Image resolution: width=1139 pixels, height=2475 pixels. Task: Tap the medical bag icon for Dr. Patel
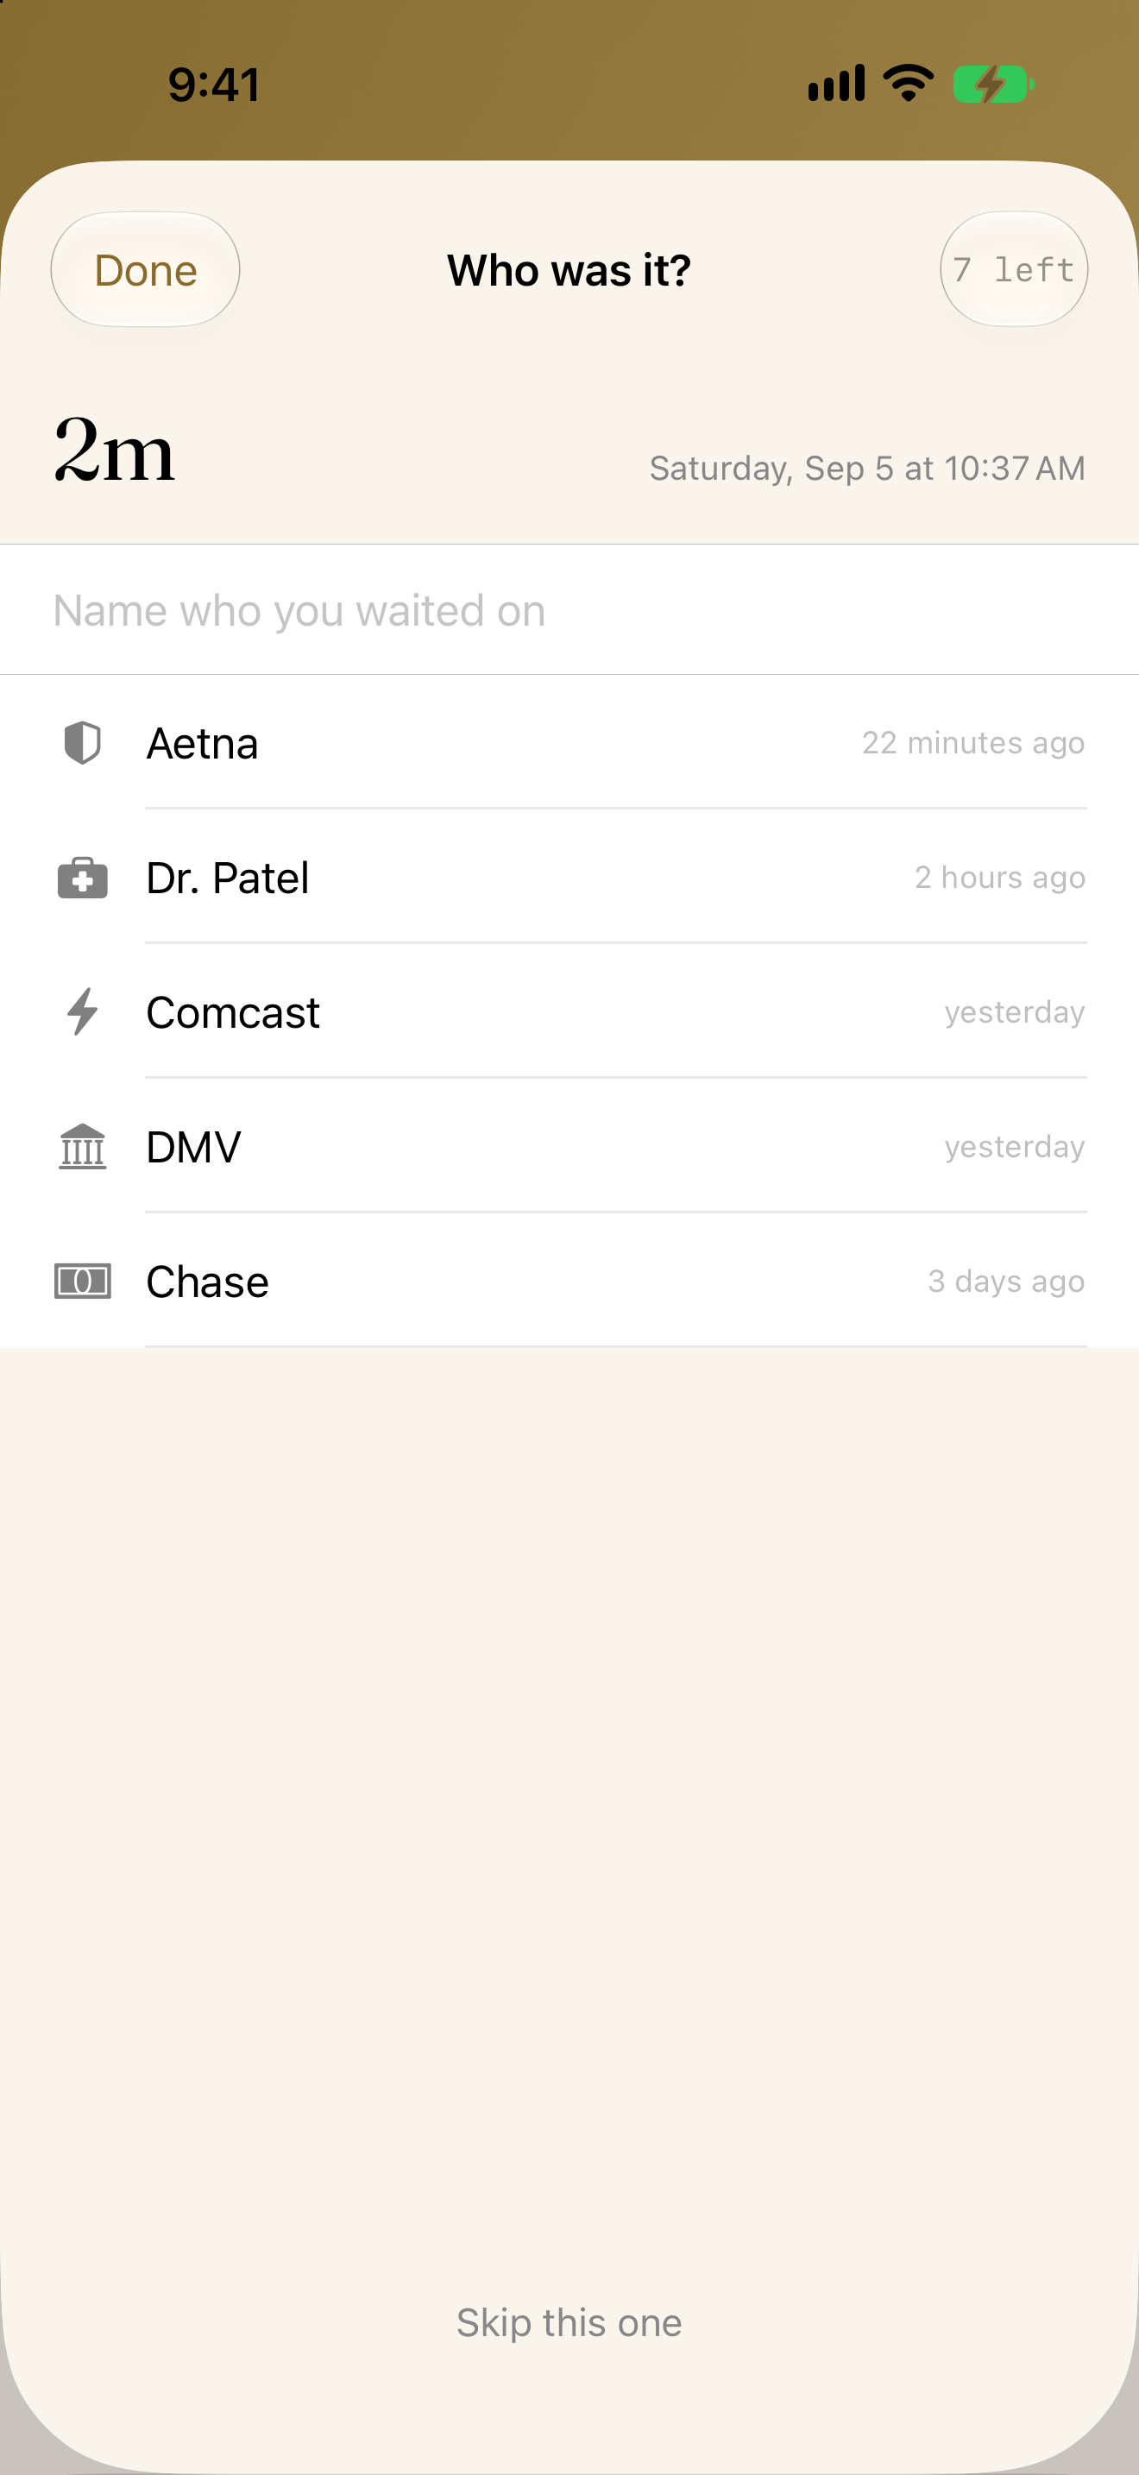[83, 877]
